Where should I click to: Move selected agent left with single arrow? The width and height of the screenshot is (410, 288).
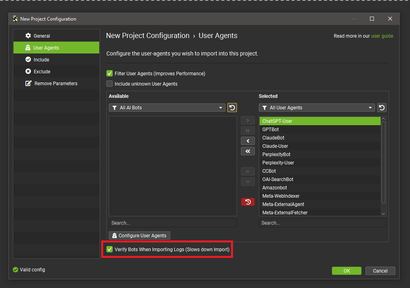click(248, 141)
